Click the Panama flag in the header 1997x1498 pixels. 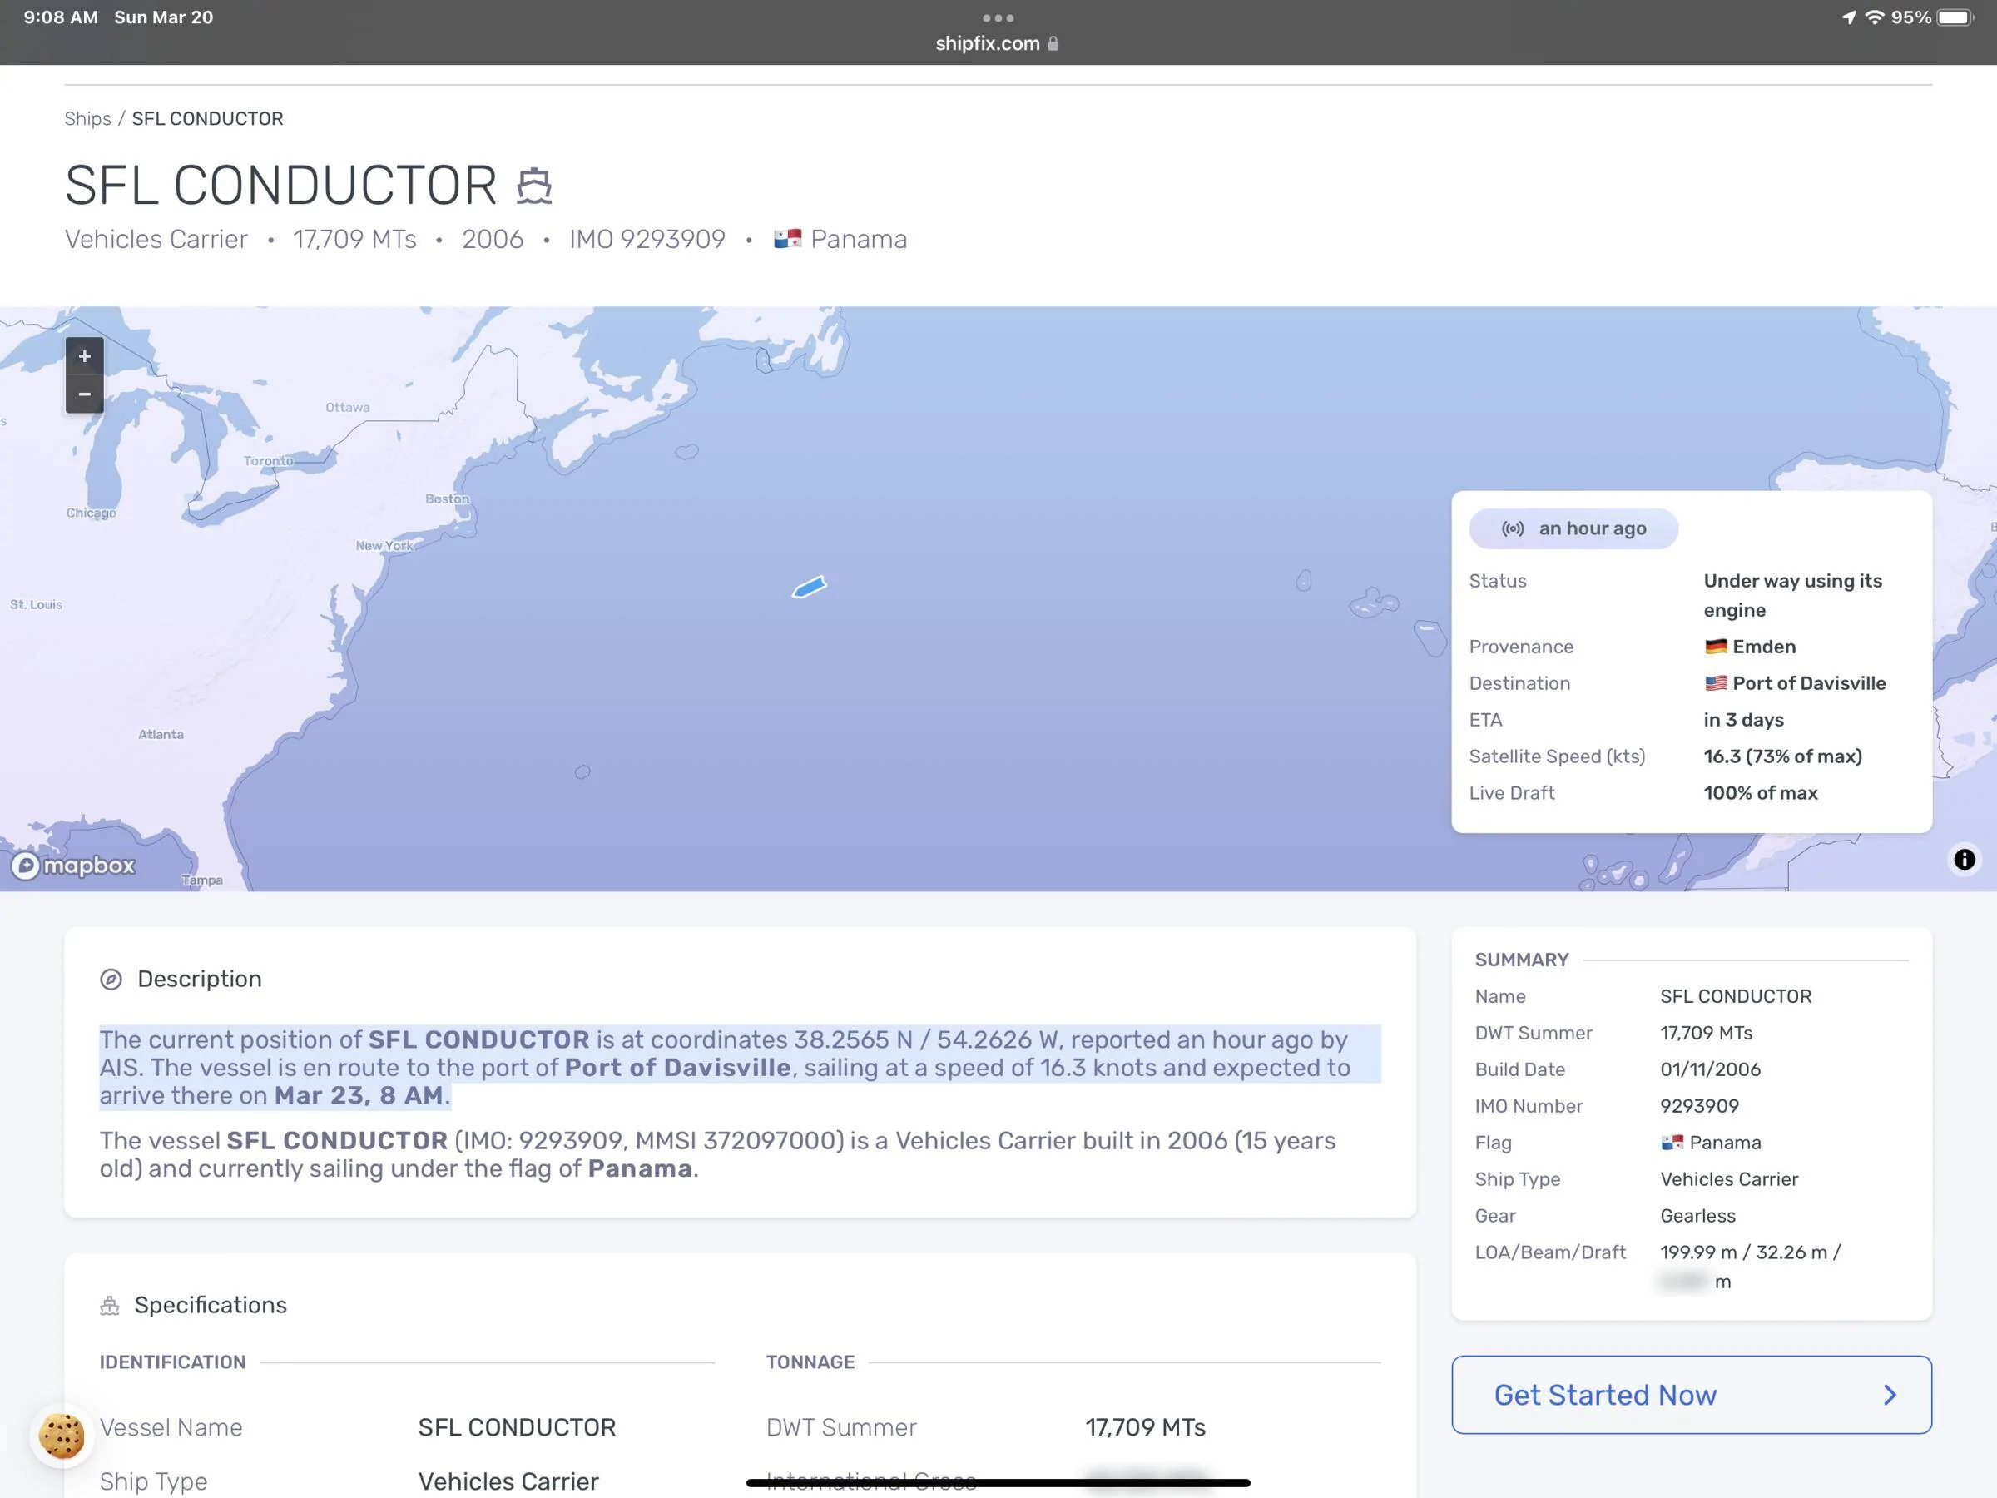tap(787, 240)
